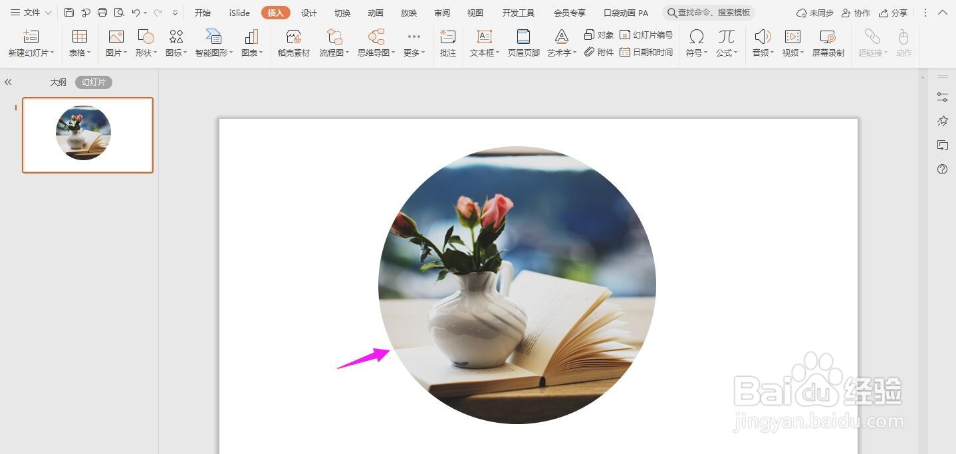Insert a text box icon
956x454 pixels.
(x=485, y=37)
